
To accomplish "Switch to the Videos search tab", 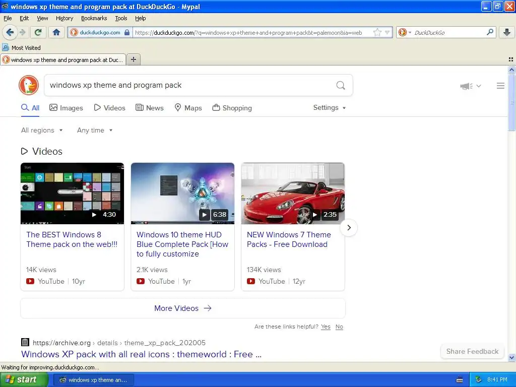I will point(109,108).
